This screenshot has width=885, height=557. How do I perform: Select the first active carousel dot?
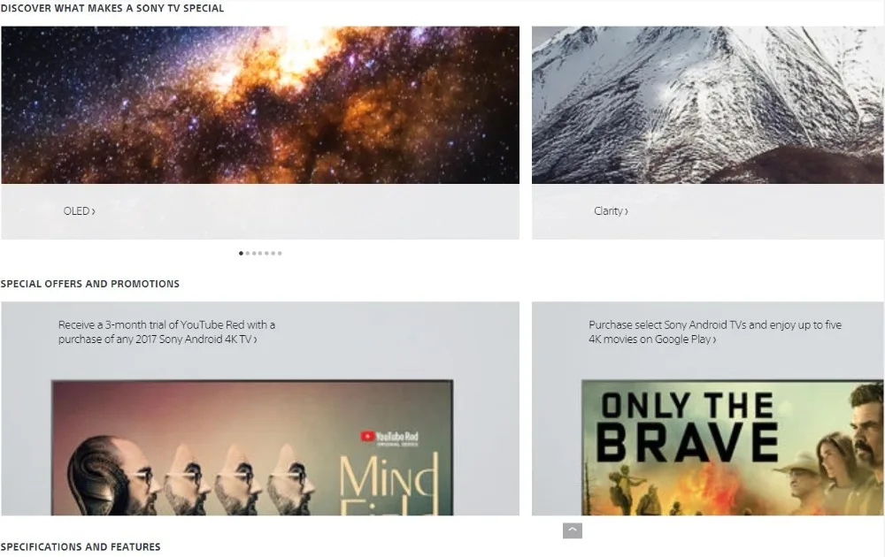[241, 253]
